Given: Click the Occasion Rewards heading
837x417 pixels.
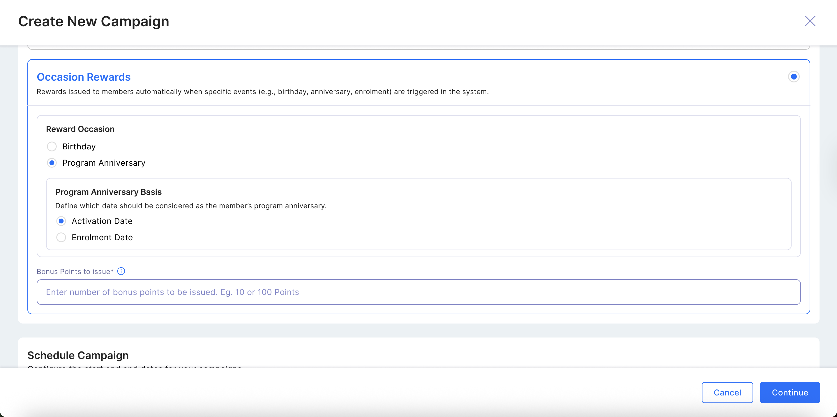Looking at the screenshot, I should [84, 77].
